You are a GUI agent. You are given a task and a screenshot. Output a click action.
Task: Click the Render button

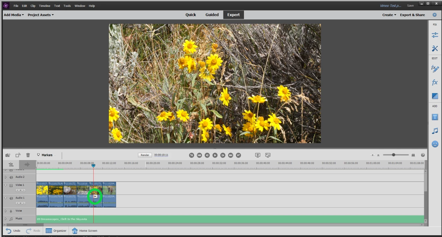tap(145, 155)
